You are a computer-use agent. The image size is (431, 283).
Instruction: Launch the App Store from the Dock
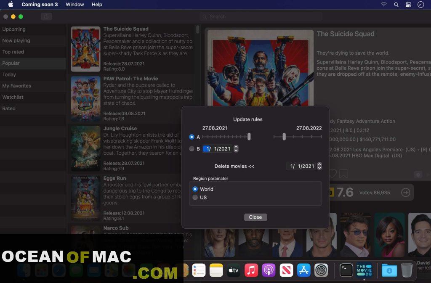pyautogui.click(x=303, y=270)
